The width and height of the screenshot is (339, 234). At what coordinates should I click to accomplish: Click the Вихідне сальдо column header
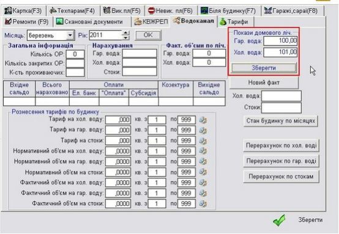(209, 89)
